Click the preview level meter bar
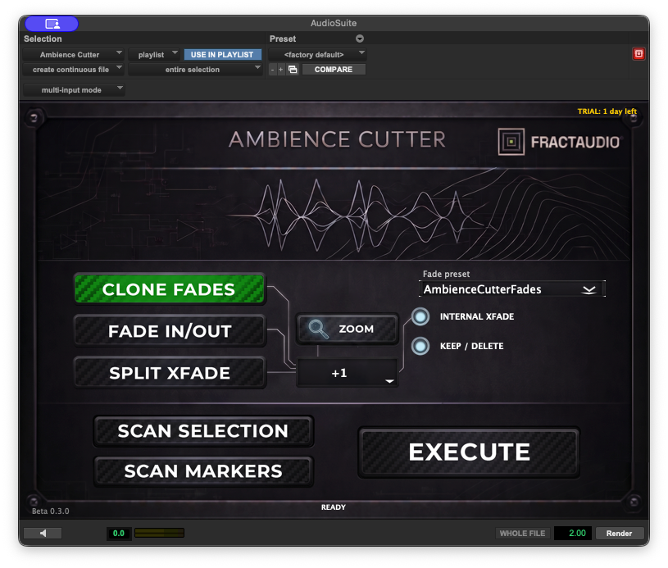Screen dimensions: 668x568 coord(159,533)
